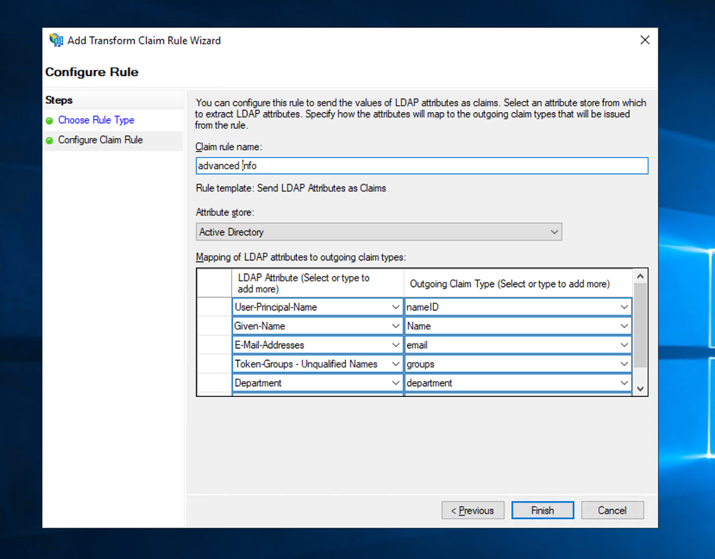Viewport: 715px width, 559px height.
Task: Click the mapping table scrollbar thumb
Action: point(640,325)
